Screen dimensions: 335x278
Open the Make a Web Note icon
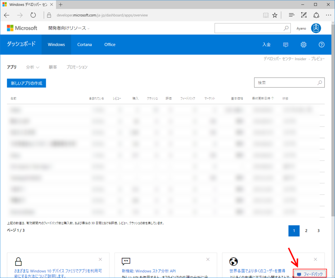tap(304, 15)
